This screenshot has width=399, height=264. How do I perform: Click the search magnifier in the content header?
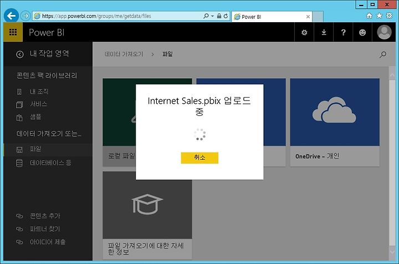383,54
